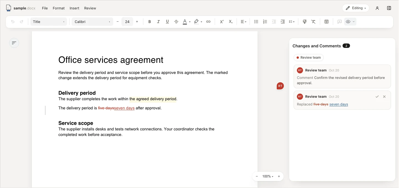This screenshot has height=188, width=399.
Task: Open the Review menu
Action: pyautogui.click(x=90, y=8)
